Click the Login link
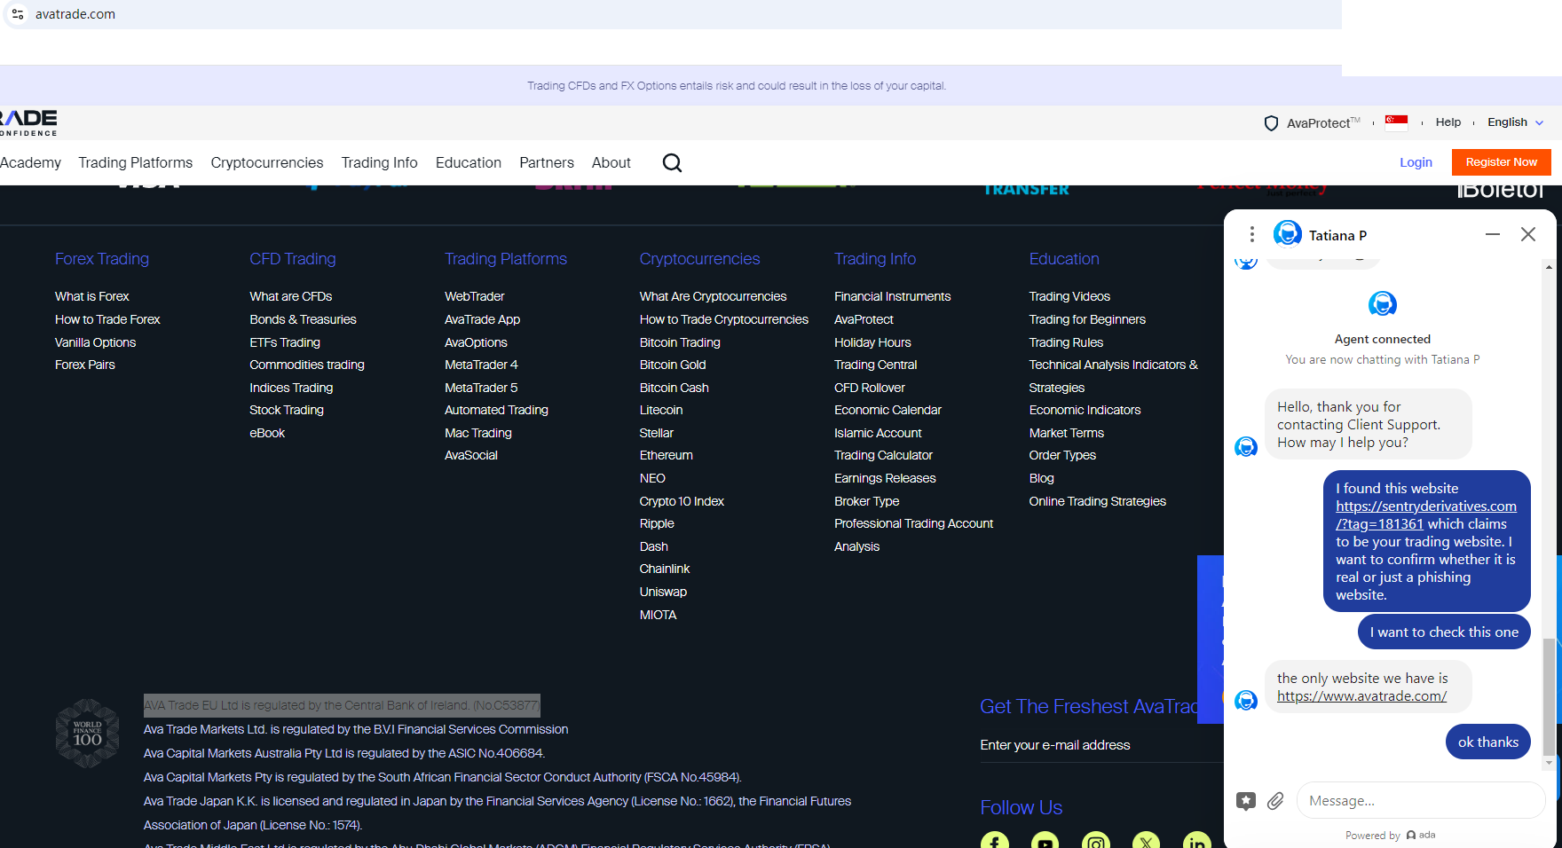This screenshot has width=1562, height=848. (x=1416, y=162)
